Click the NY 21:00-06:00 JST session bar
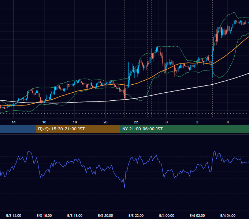The height and width of the screenshot is (219, 249). coord(184,129)
